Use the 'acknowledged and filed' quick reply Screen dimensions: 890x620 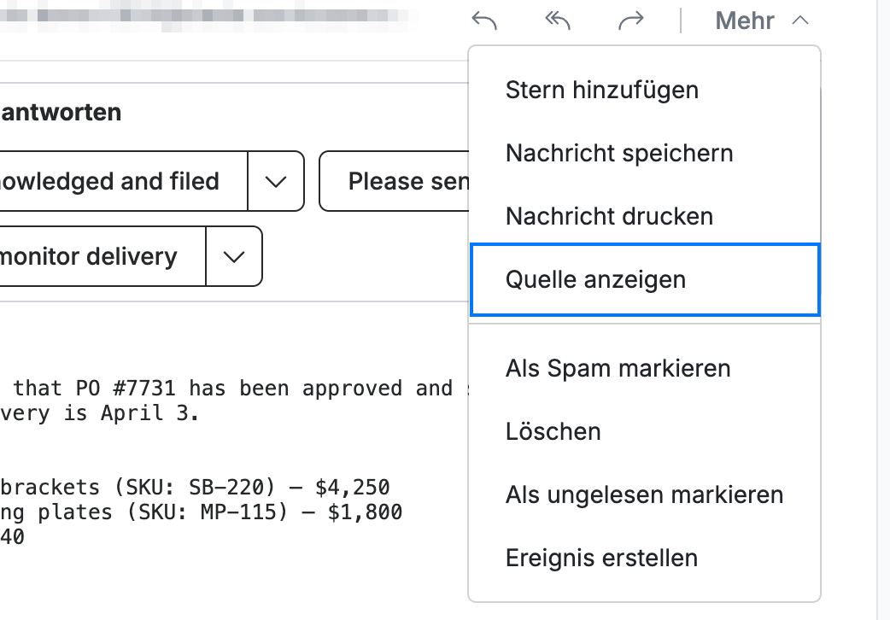click(123, 182)
